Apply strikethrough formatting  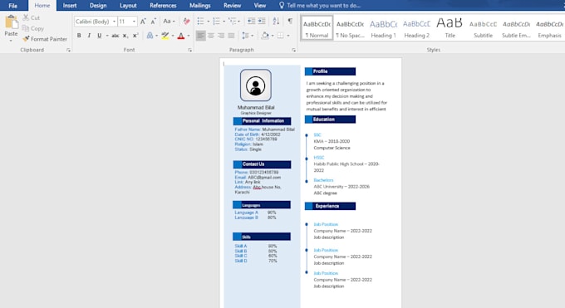click(x=115, y=36)
